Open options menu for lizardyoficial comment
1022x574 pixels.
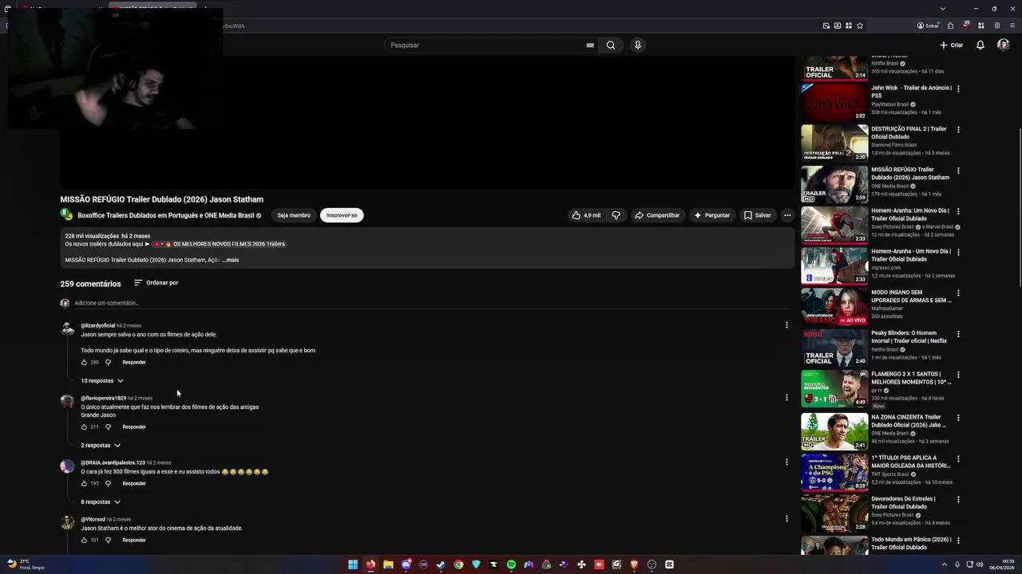(x=786, y=325)
